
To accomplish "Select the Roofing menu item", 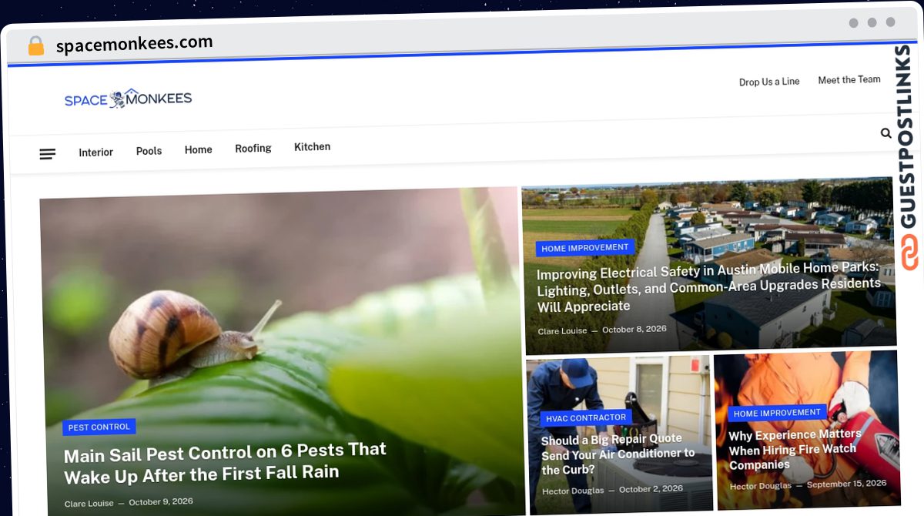I will (253, 148).
